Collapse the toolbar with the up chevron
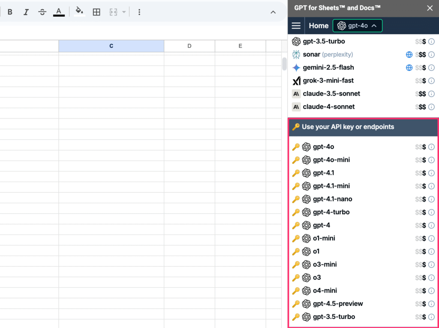 pos(273,12)
